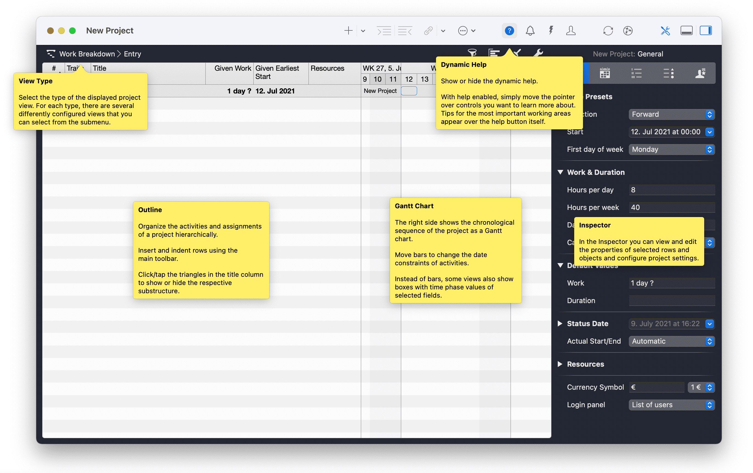Screen dimensions: 753x473
Task: Switch to the resource star inspector tab
Action: (x=700, y=74)
